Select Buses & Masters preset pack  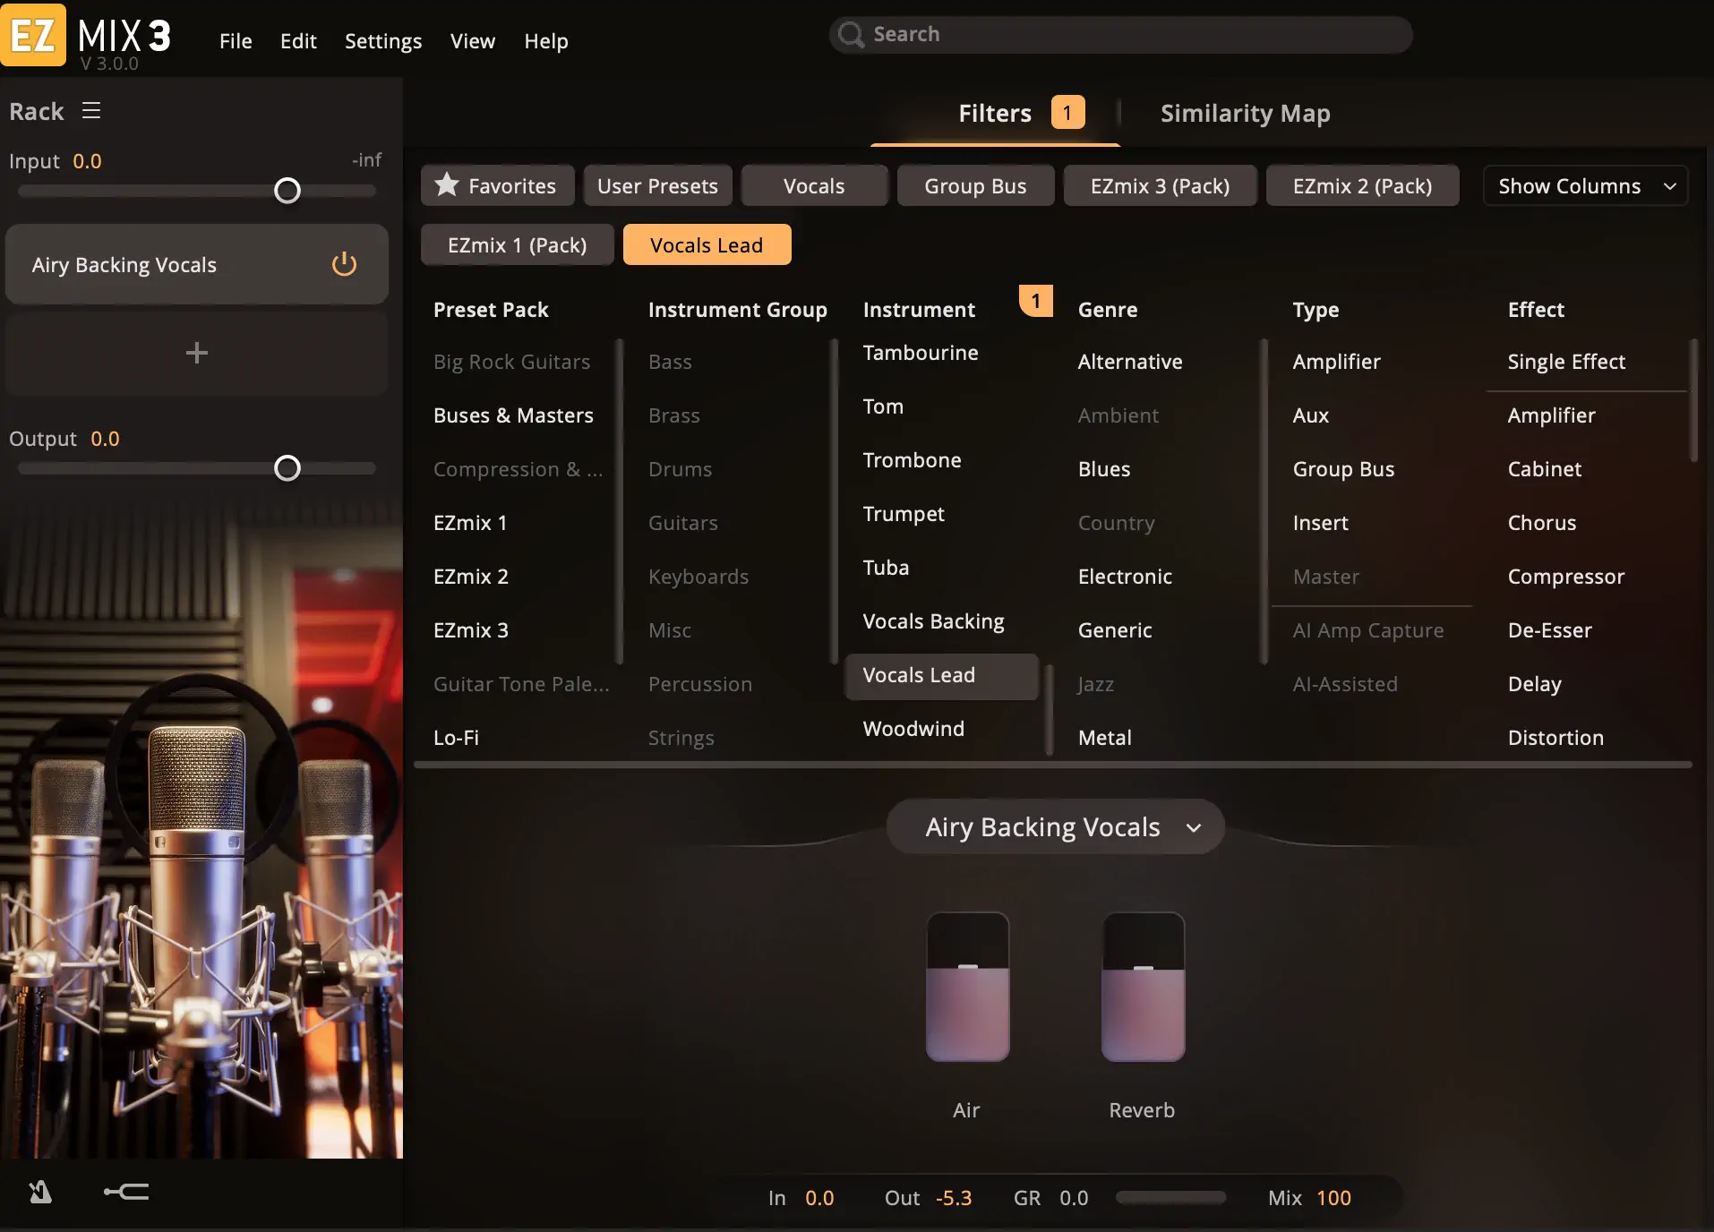(x=513, y=415)
